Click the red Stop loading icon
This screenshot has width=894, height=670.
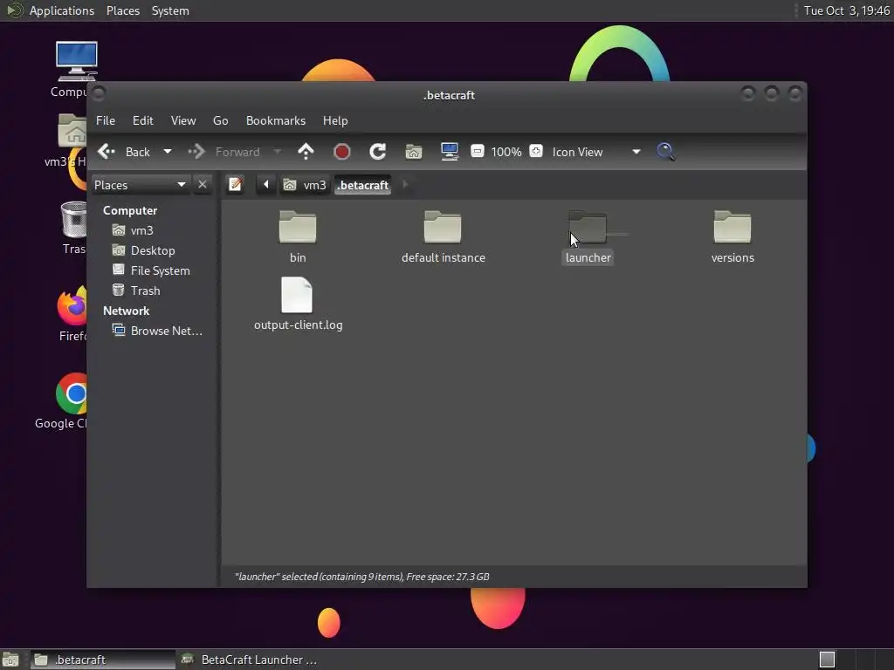tap(341, 152)
